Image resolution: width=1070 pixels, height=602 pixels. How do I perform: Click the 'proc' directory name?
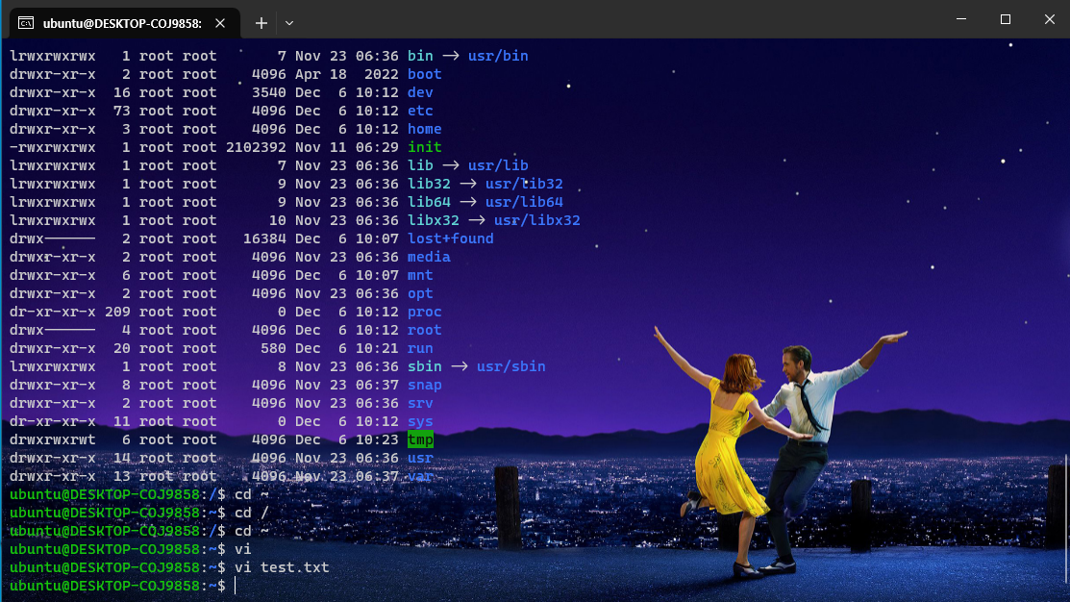(425, 312)
